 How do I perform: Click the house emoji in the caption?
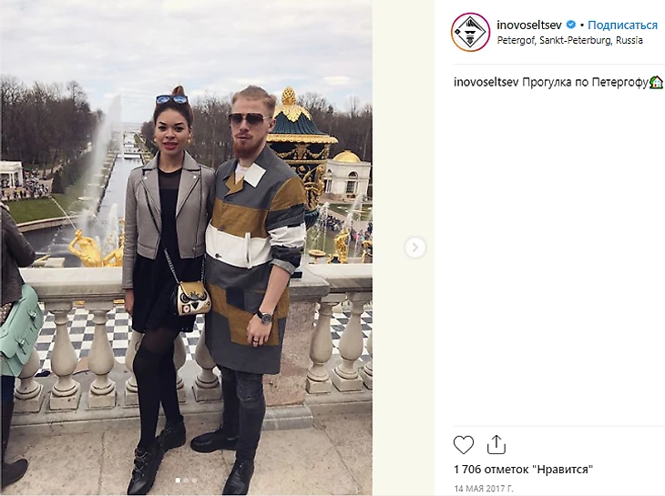[x=656, y=82]
